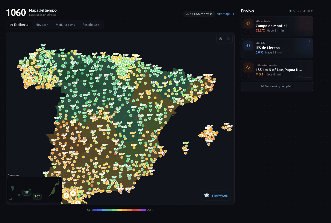Open the Mañana dom 5 forecast tab
331x223 pixels.
click(66, 25)
